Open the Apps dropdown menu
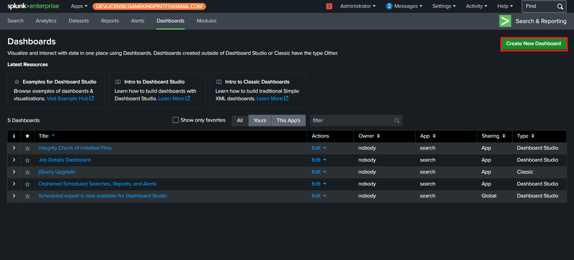 pos(79,6)
